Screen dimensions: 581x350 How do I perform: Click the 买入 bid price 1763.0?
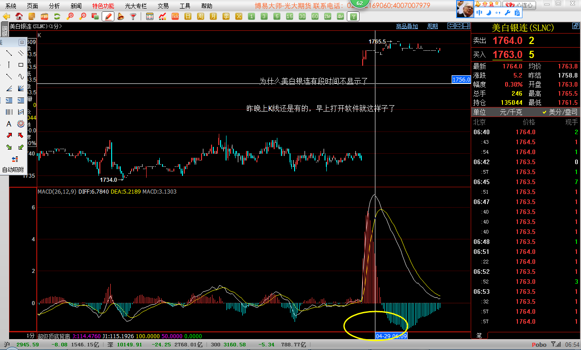click(507, 54)
